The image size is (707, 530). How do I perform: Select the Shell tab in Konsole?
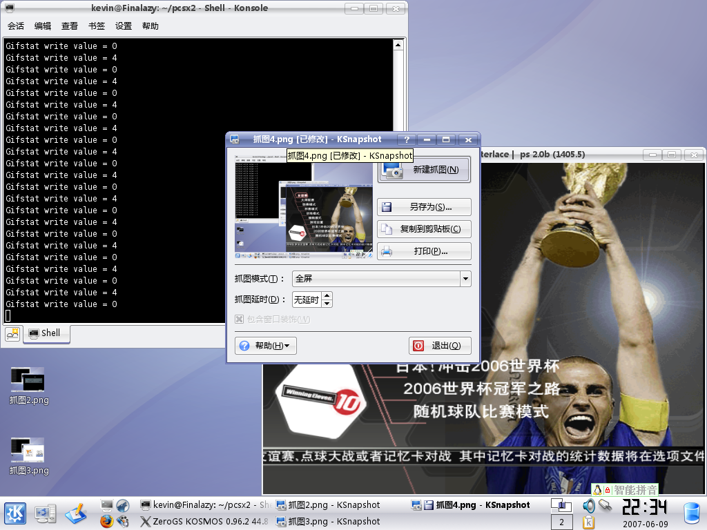[x=46, y=333]
